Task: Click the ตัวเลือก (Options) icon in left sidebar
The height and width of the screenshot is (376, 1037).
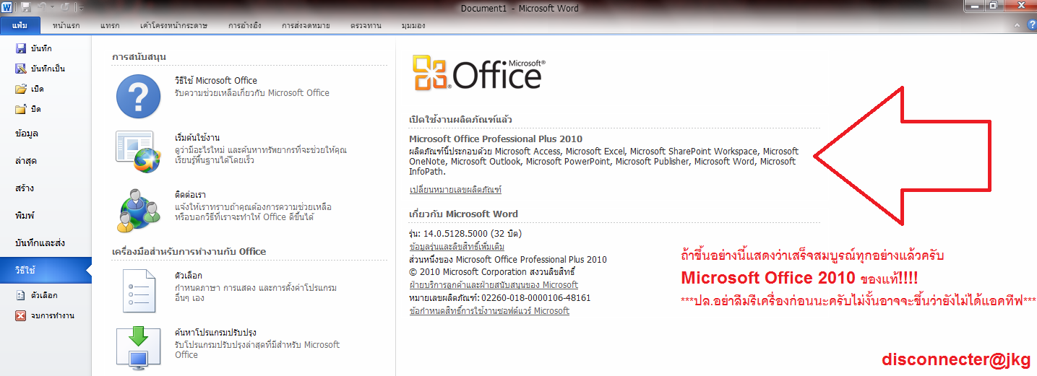Action: coord(21,295)
